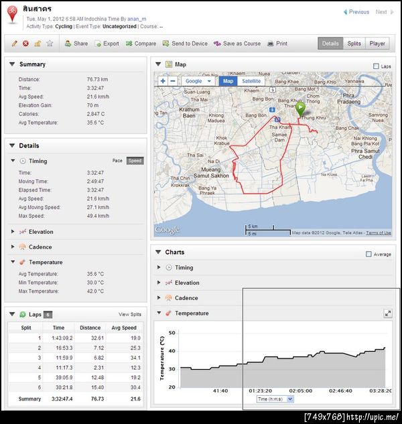Click the thermometer icon in Charts
The width and height of the screenshot is (402, 424).
point(168,313)
